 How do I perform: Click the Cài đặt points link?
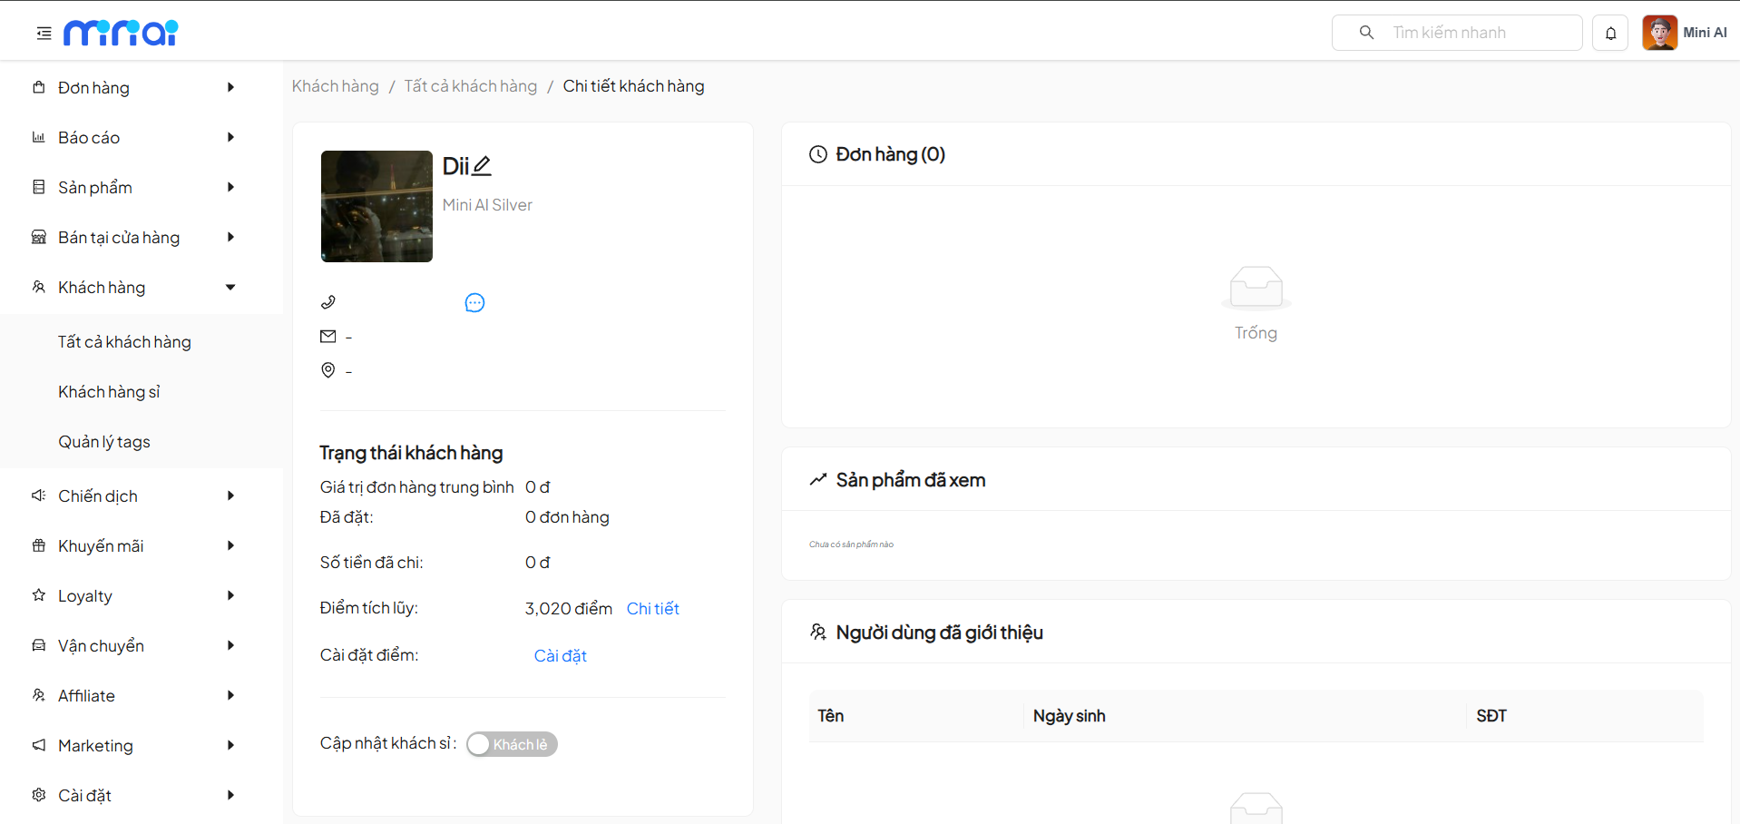[x=560, y=656]
